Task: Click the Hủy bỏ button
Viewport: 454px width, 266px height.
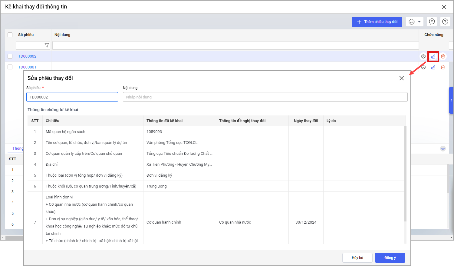Action: point(357,258)
